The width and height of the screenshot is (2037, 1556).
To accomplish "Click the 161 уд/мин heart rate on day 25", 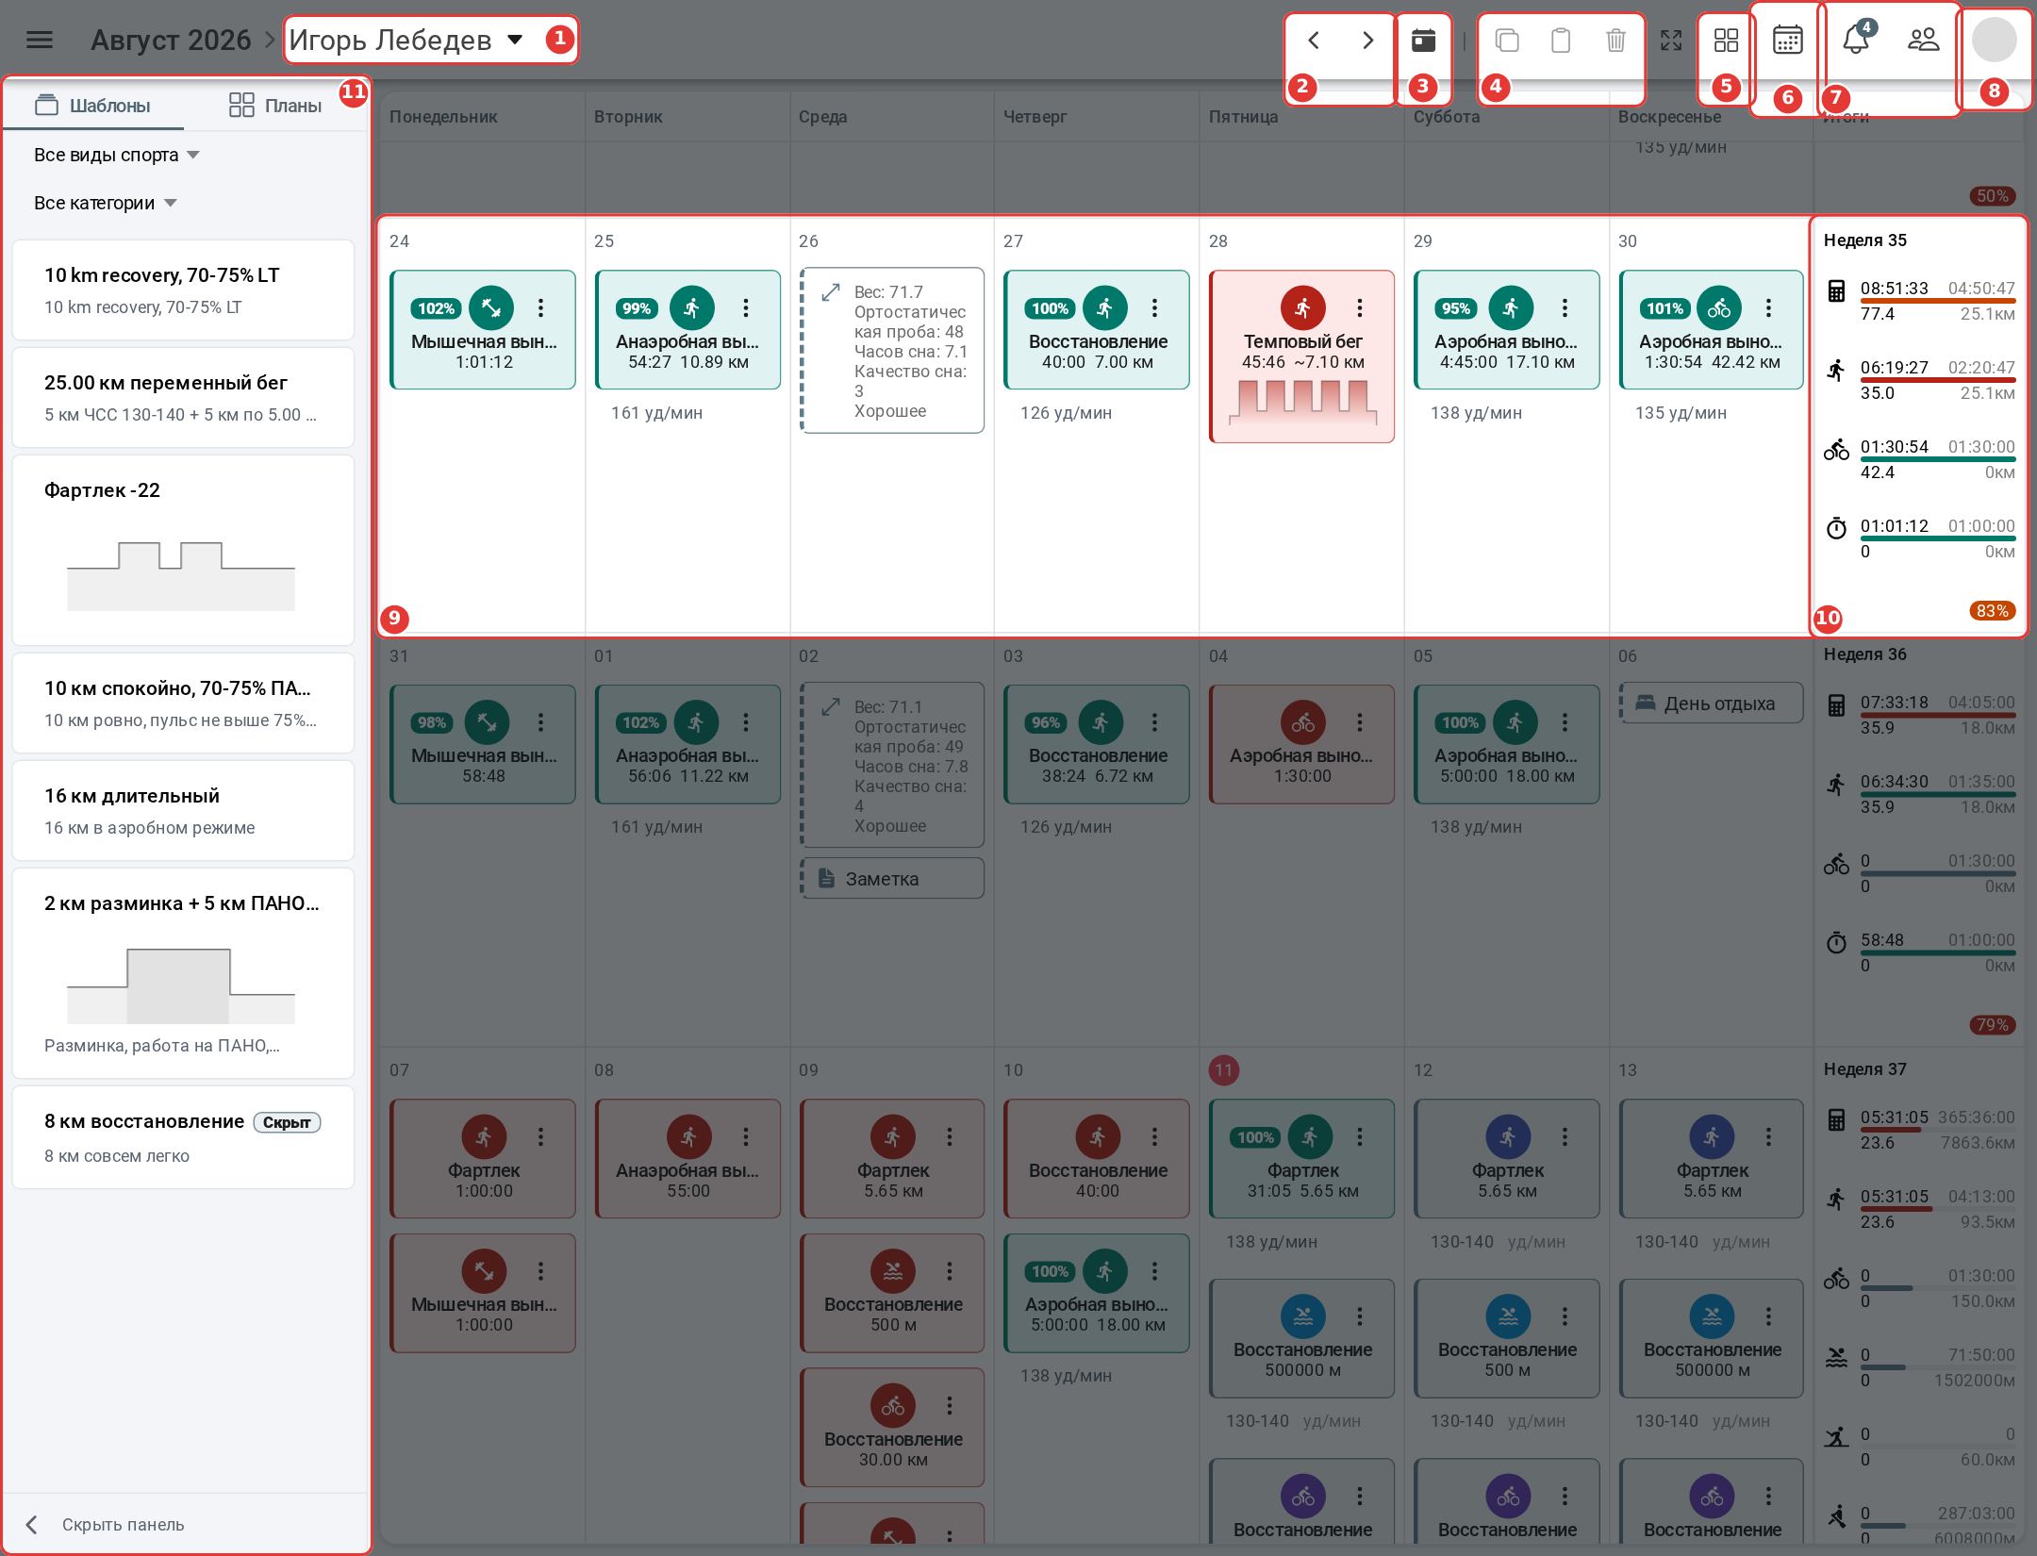I will [x=656, y=413].
